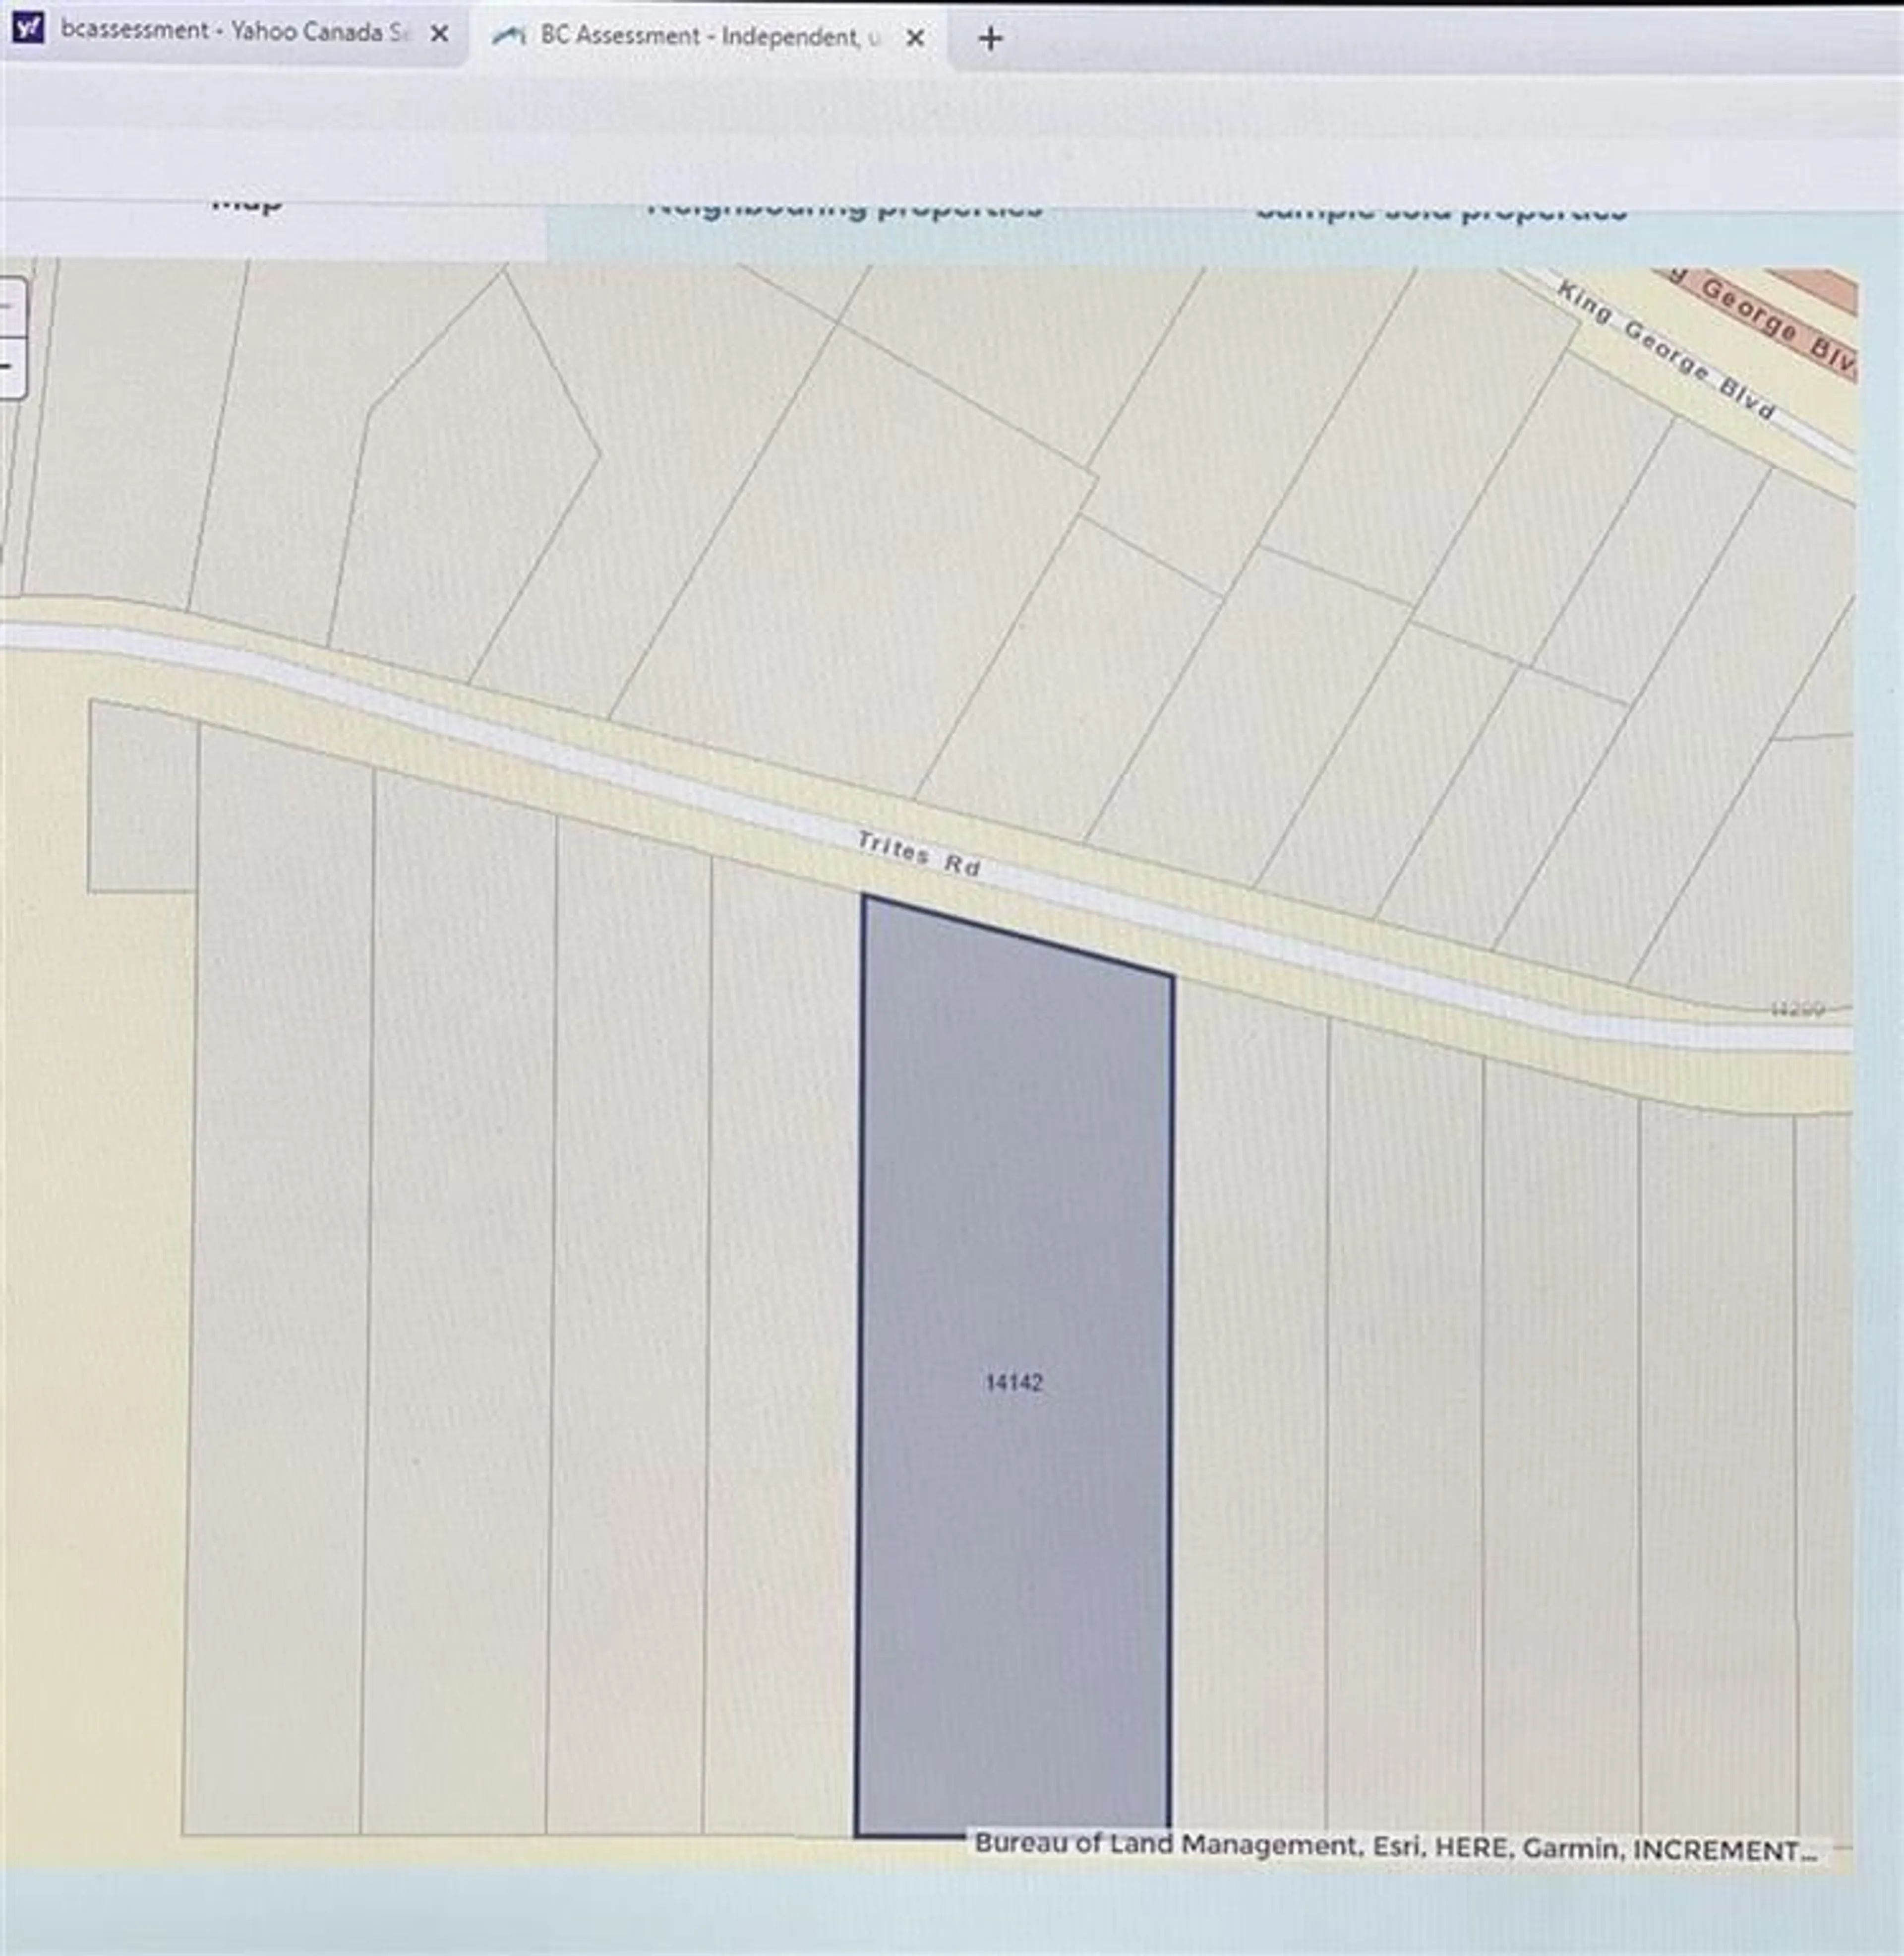Open a new browser tab with plus

click(989, 39)
